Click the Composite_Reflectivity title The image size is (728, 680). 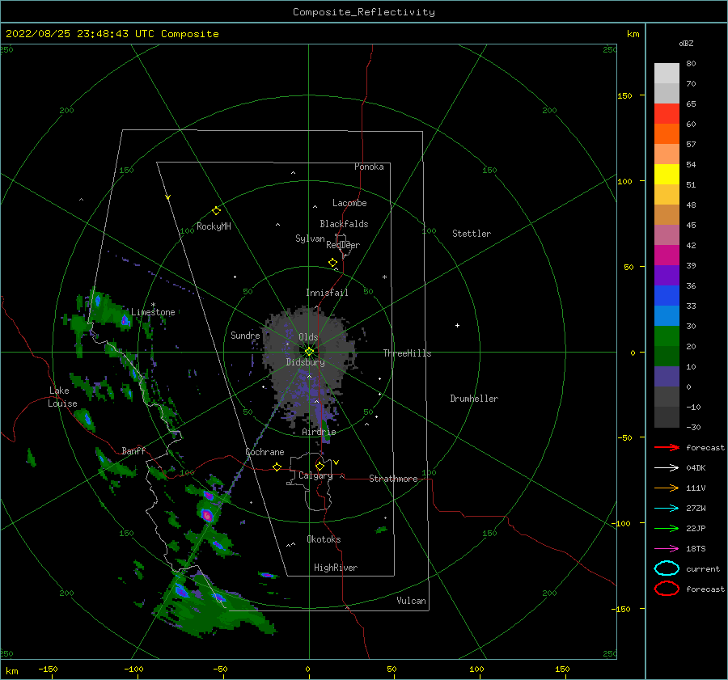(364, 12)
